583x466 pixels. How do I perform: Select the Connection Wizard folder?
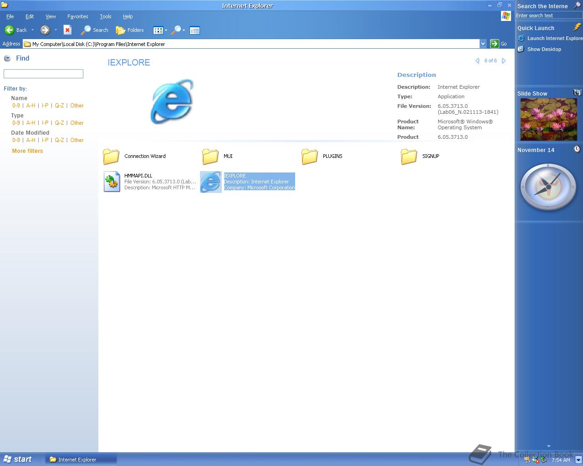(134, 156)
